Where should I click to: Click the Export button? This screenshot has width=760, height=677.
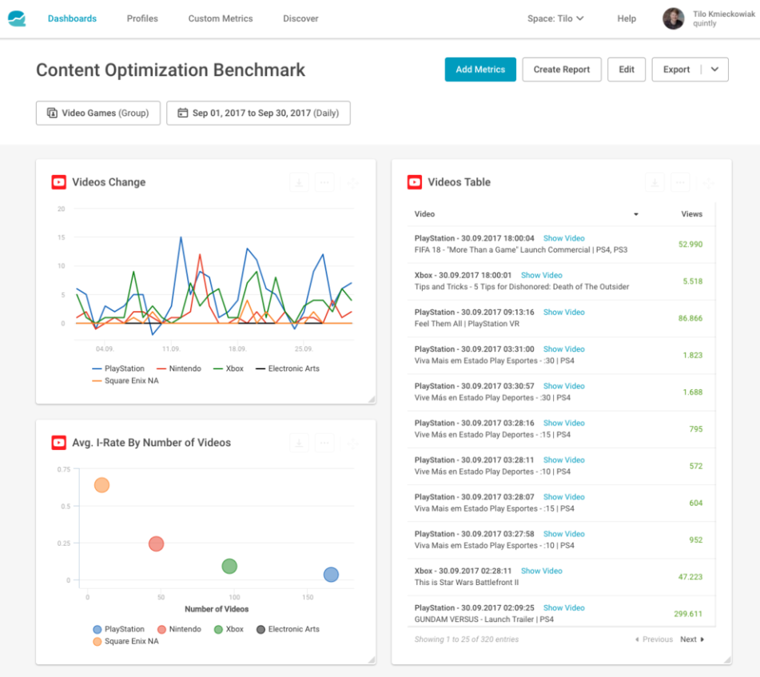pyautogui.click(x=676, y=70)
